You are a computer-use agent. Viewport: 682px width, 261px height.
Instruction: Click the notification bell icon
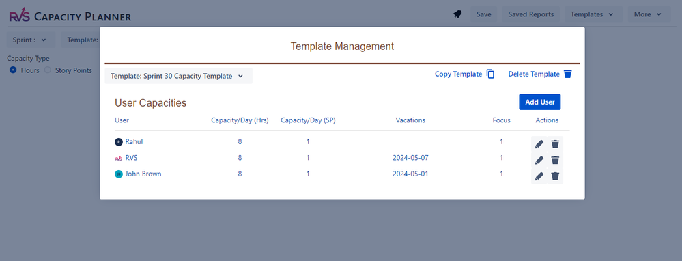(457, 14)
